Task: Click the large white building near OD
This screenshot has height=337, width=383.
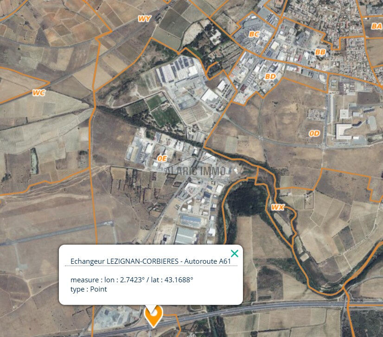Action: 343,131
